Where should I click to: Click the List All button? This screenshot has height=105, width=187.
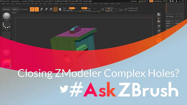coord(170,14)
